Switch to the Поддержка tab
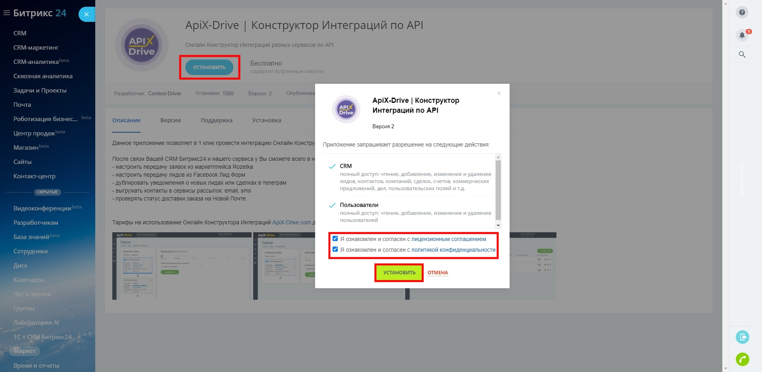This screenshot has width=762, height=372. coord(217,120)
